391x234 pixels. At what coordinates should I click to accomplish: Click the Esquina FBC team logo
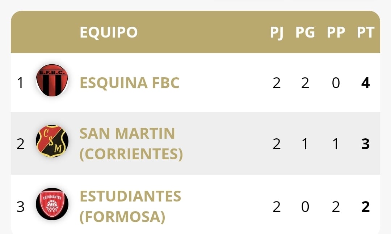[x=52, y=80]
